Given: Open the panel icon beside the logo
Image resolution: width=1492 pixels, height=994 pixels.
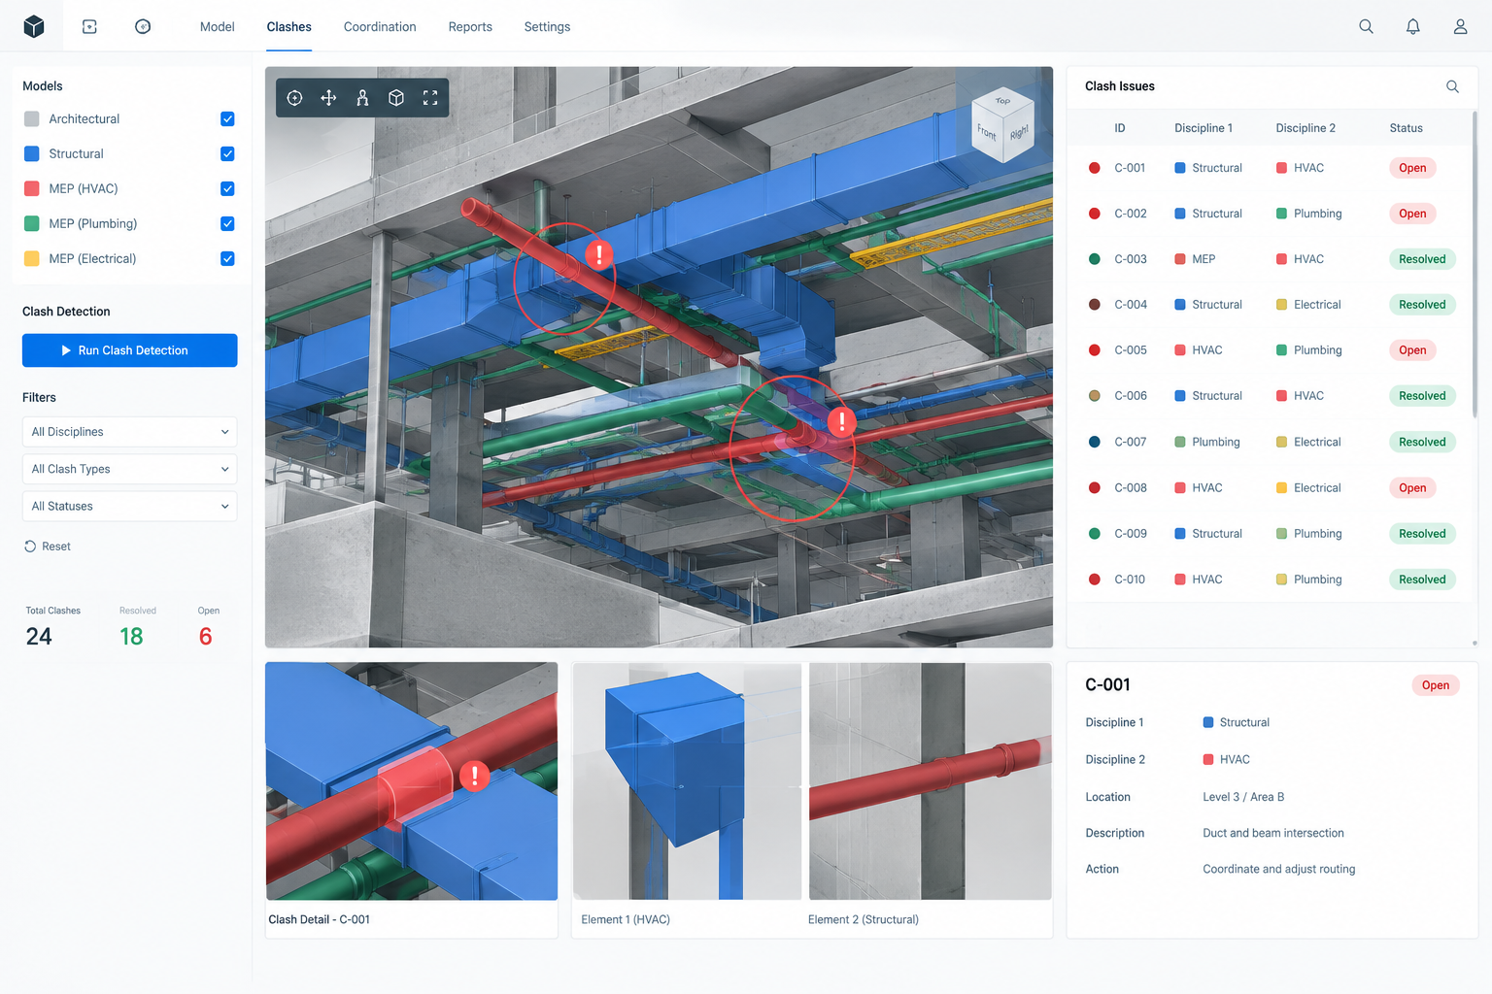Looking at the screenshot, I should tap(89, 27).
